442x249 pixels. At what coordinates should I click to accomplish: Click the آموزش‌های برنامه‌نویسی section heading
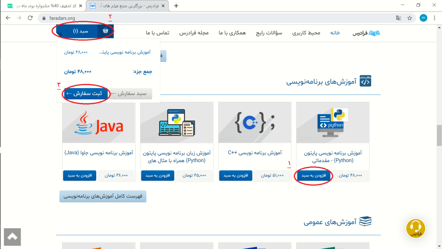pyautogui.click(x=321, y=82)
